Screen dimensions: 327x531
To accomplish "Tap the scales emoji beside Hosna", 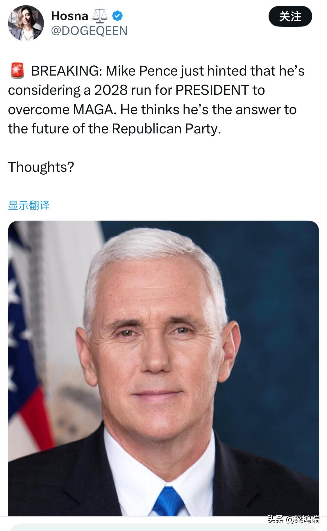I will tap(100, 16).
